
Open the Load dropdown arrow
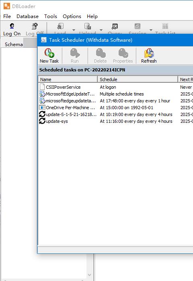tap(74, 30)
